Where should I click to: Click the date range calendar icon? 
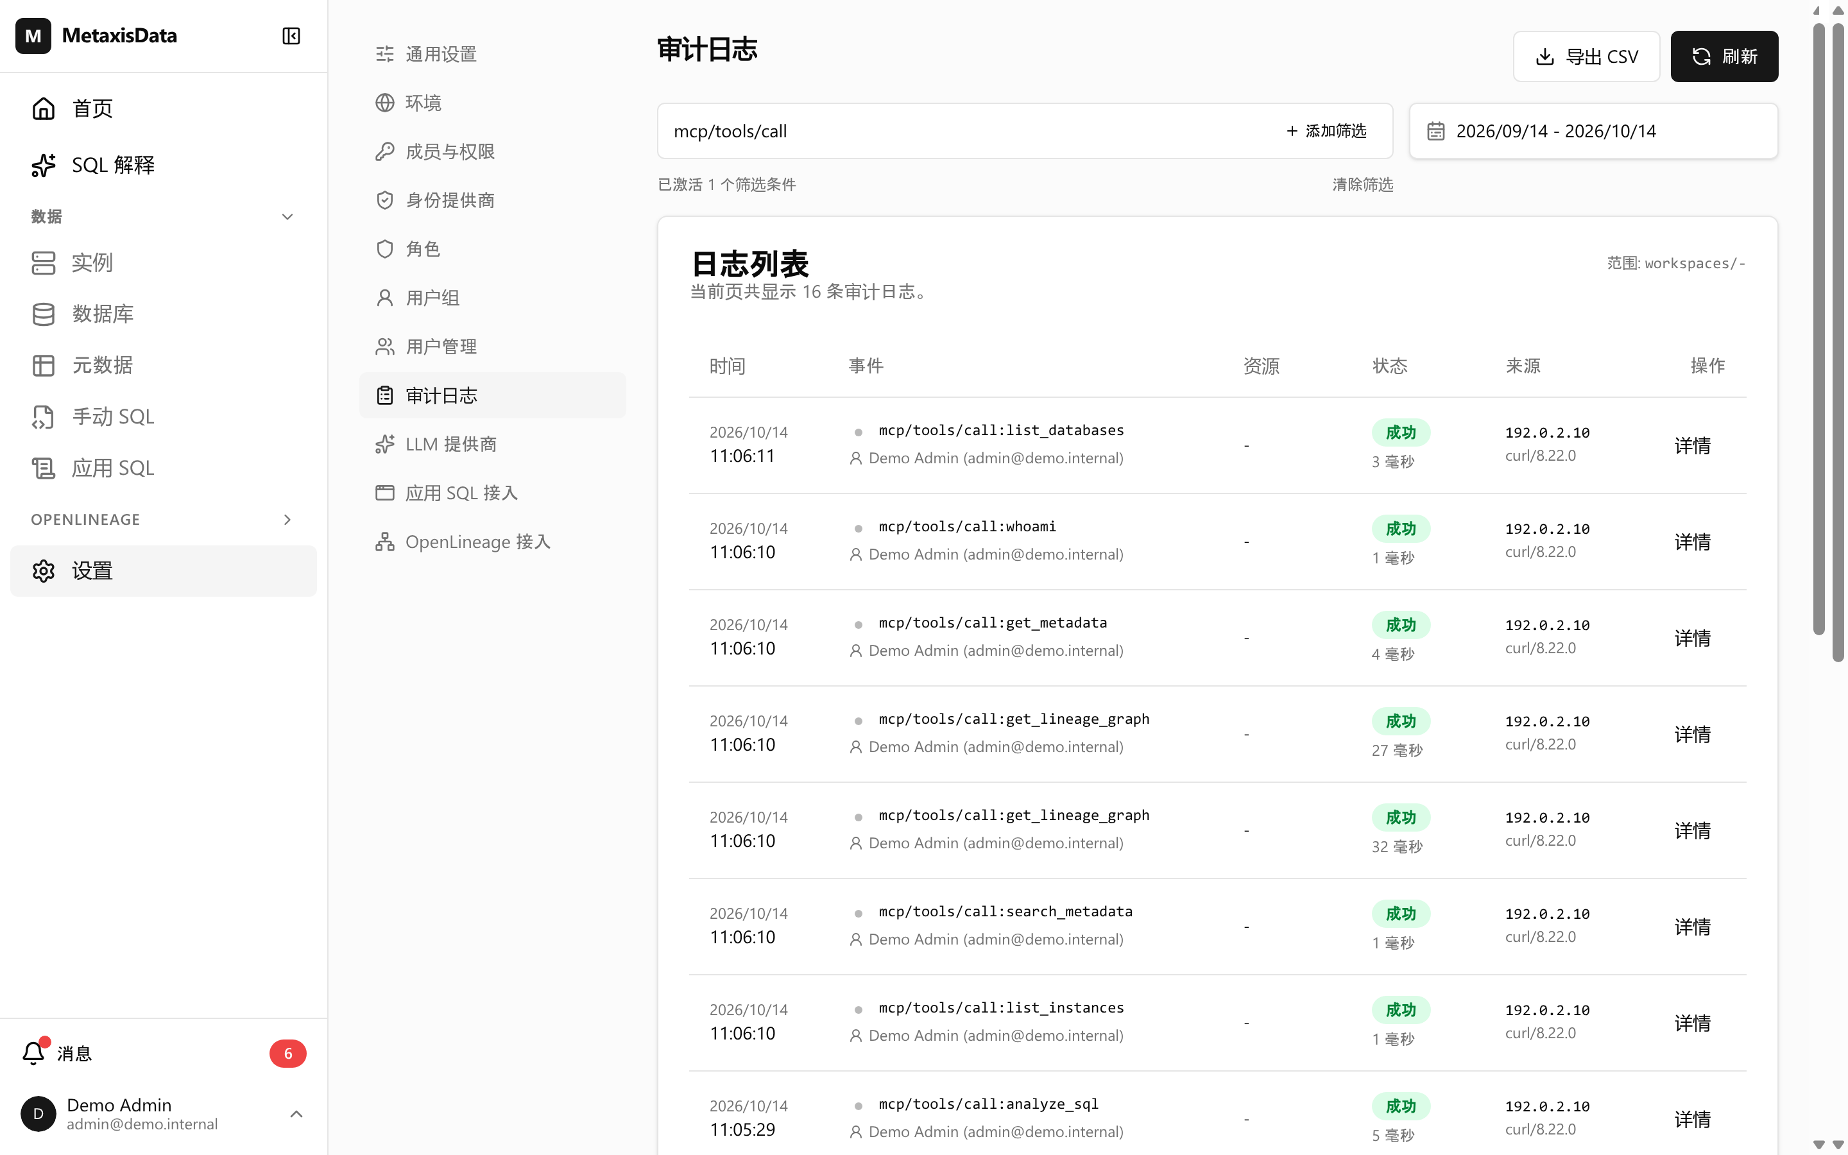click(1435, 132)
